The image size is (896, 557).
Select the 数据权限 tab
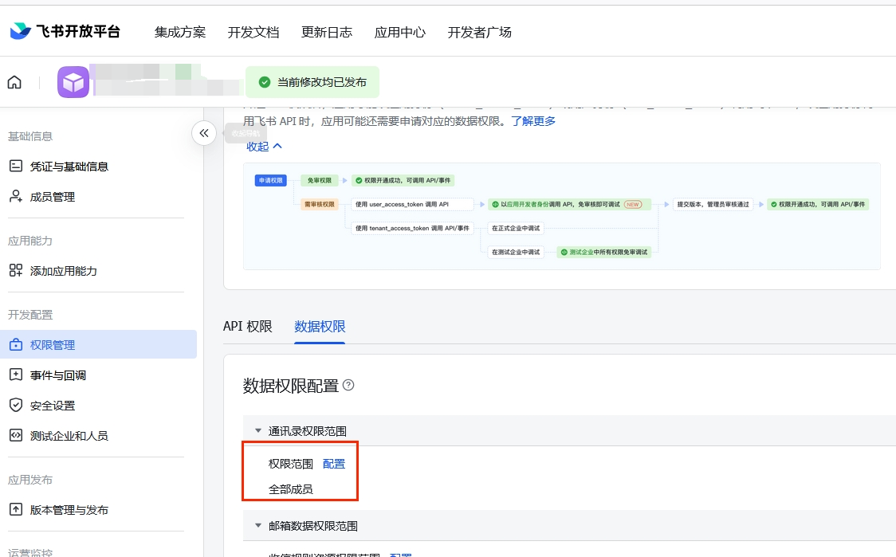320,327
